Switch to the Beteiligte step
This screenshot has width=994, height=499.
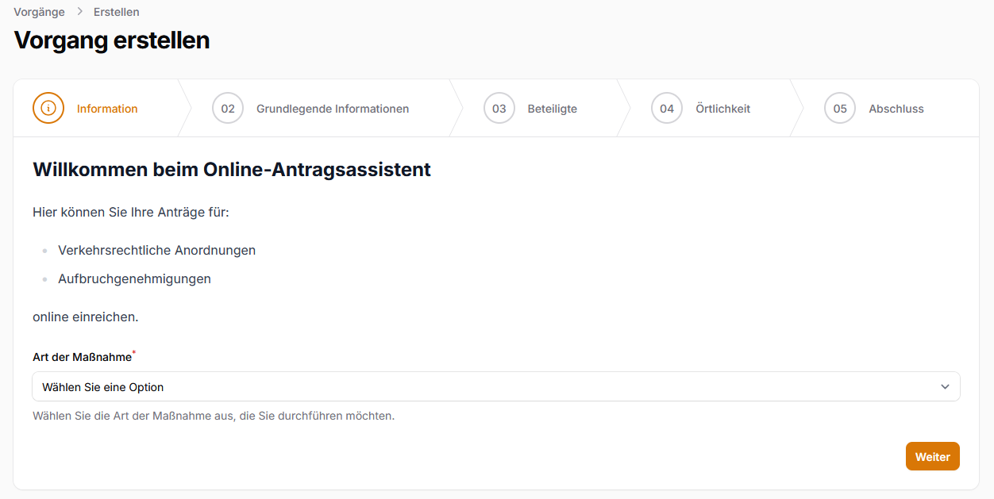pos(552,109)
